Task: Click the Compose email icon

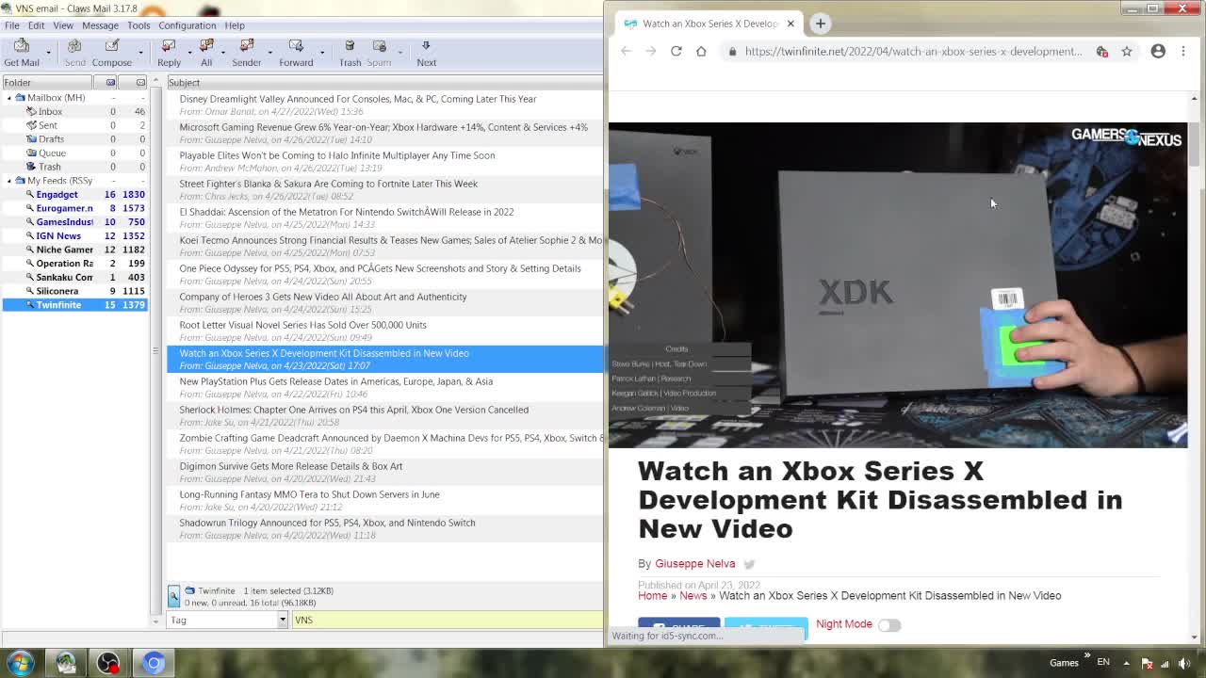Action: (x=112, y=53)
